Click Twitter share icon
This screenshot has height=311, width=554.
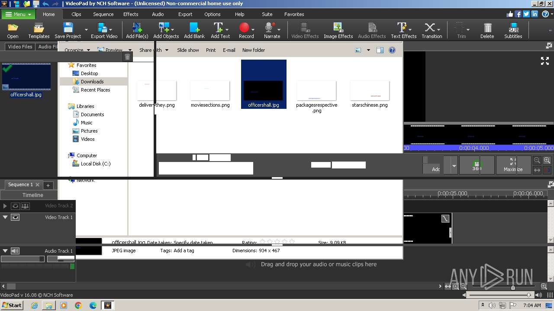[x=526, y=14]
